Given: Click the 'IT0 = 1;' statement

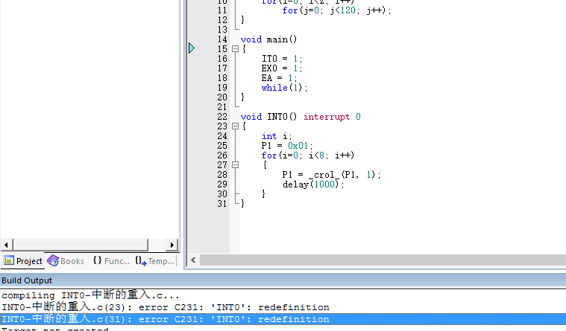Looking at the screenshot, I should 282,59.
